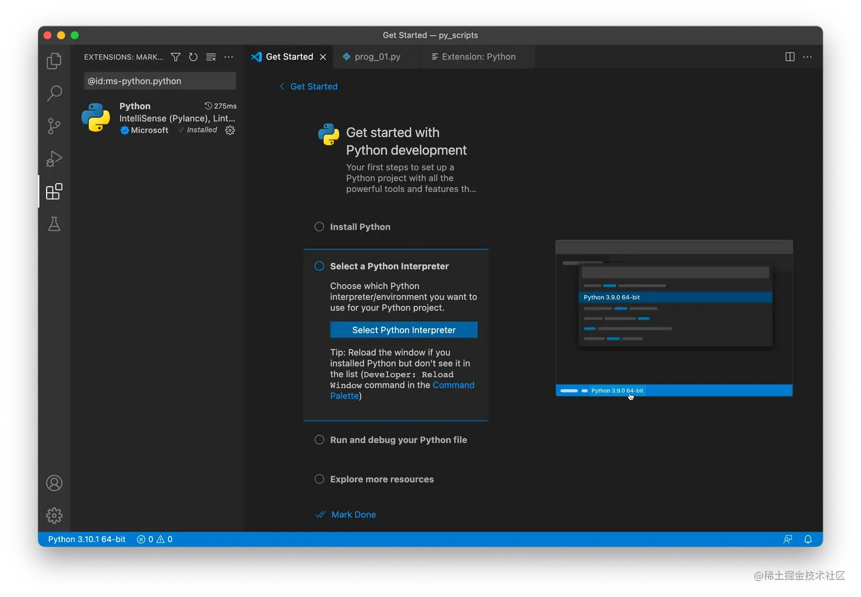Screen dimensions: 861x597
Task: Open the Python extension manage gear
Action: pos(230,130)
